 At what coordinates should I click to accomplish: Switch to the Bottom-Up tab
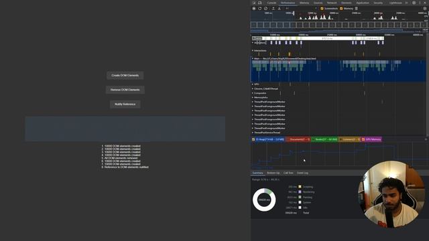pyautogui.click(x=273, y=173)
